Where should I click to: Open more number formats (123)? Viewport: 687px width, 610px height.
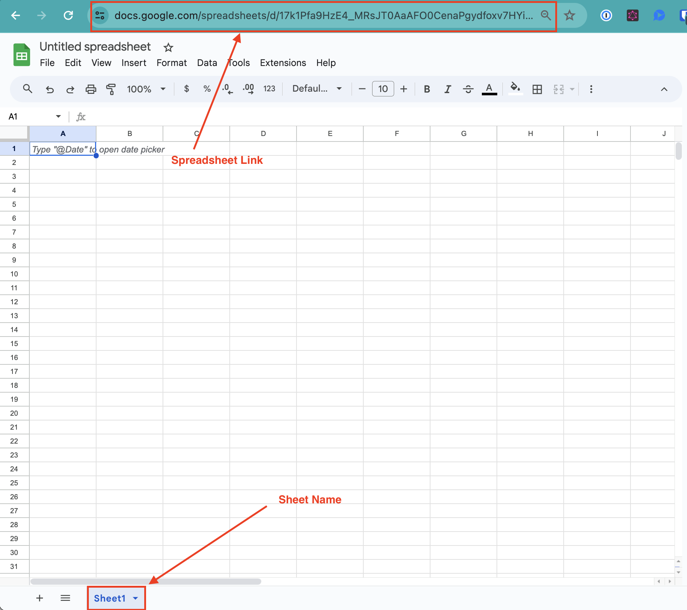click(x=269, y=89)
